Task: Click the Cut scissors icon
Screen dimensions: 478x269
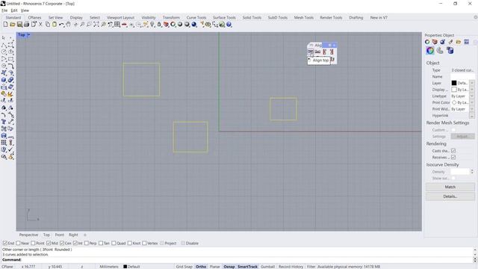Action: point(40,25)
